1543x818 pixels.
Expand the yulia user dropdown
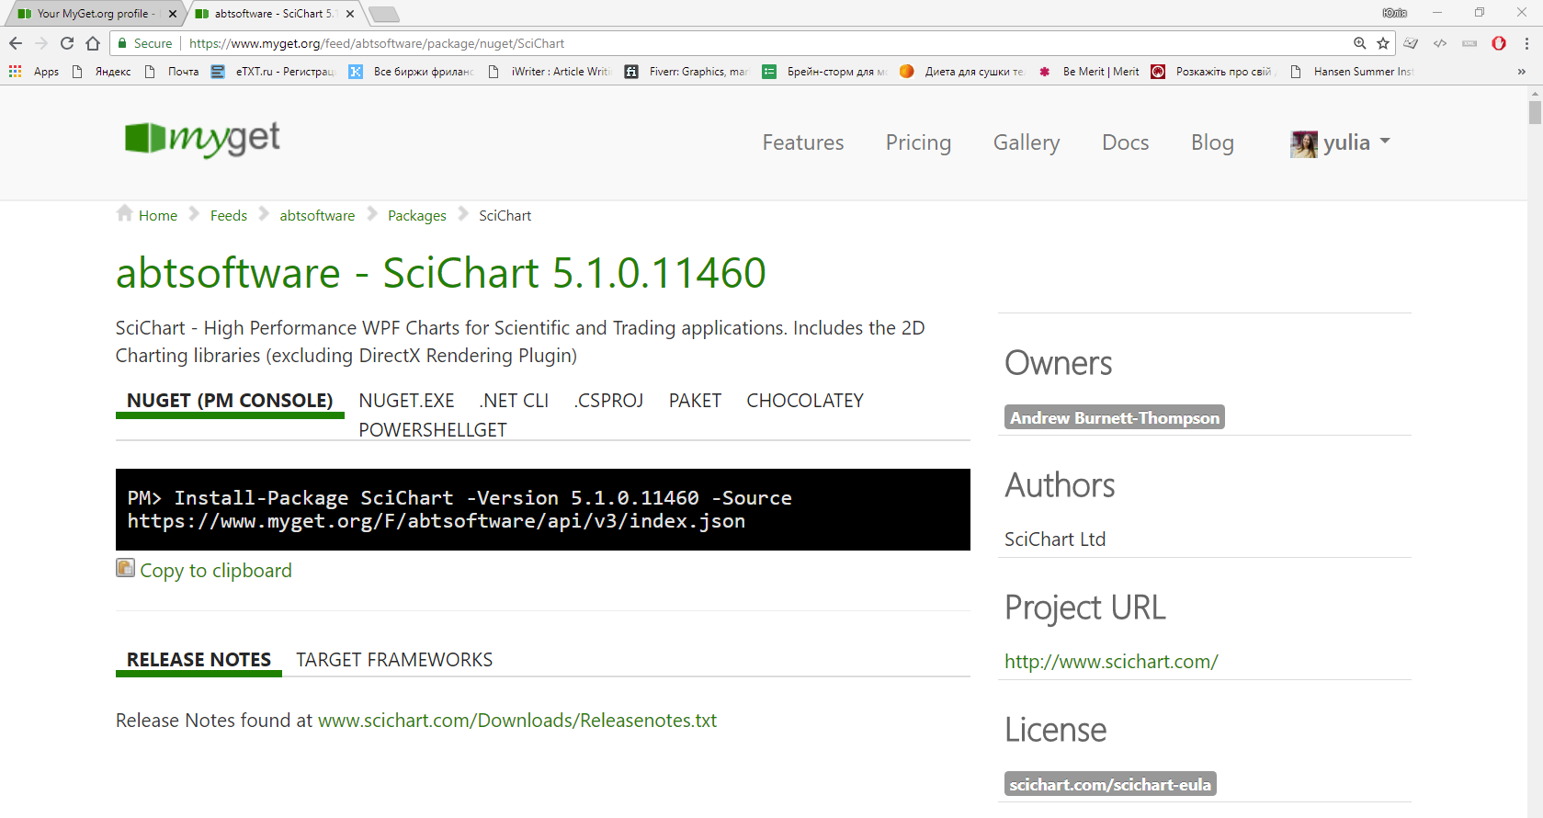pos(1357,142)
